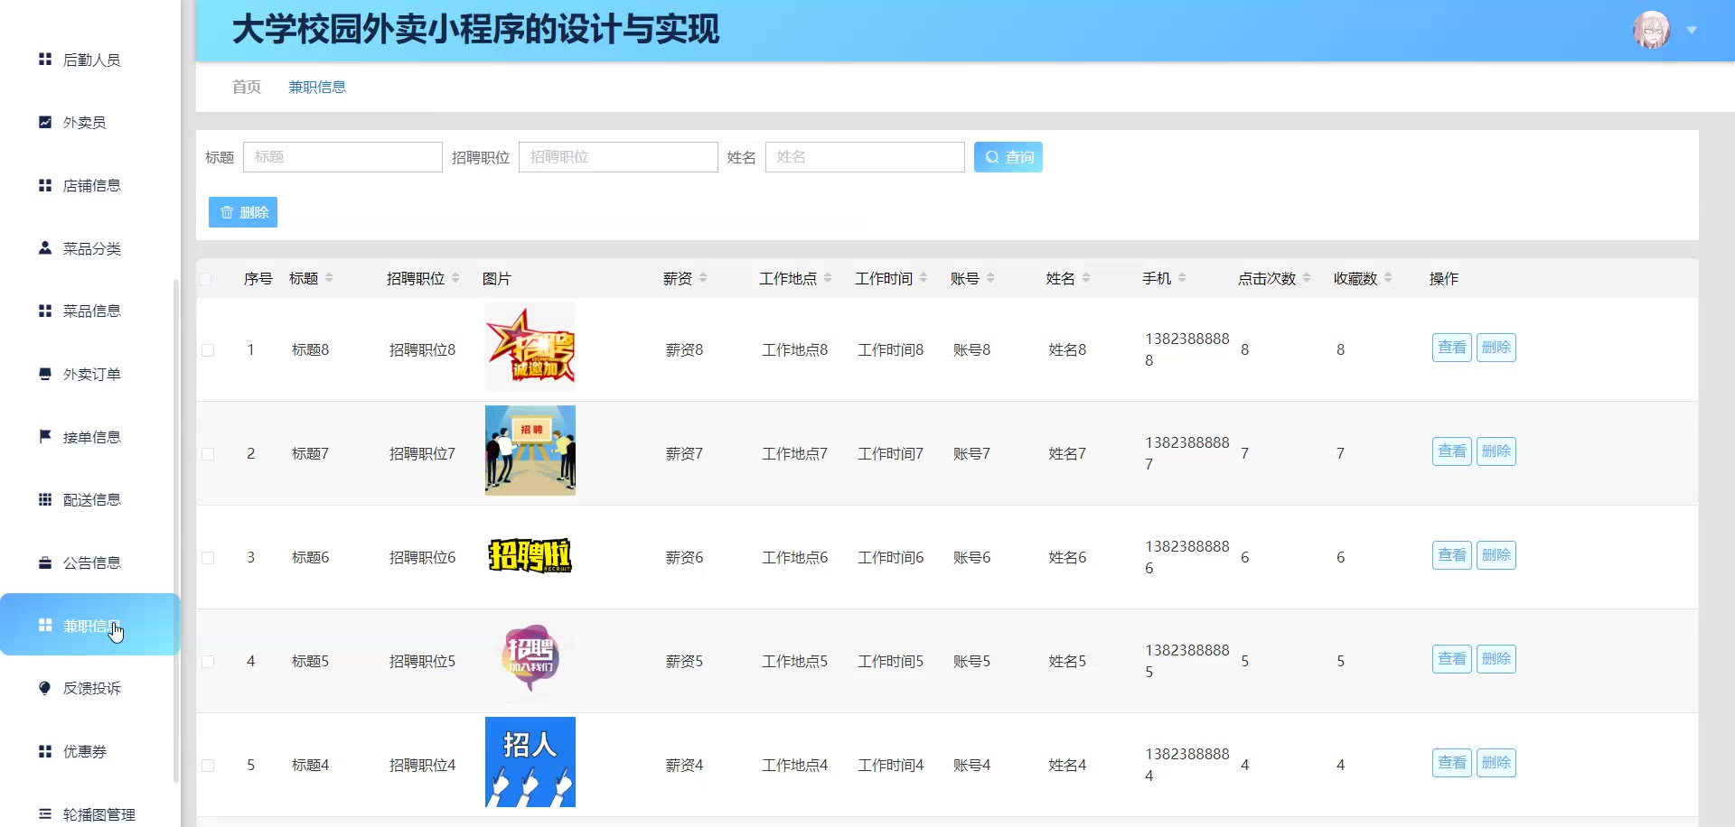1735x827 pixels.
Task: Go to 首页 breadcrumb tab
Action: (x=246, y=87)
